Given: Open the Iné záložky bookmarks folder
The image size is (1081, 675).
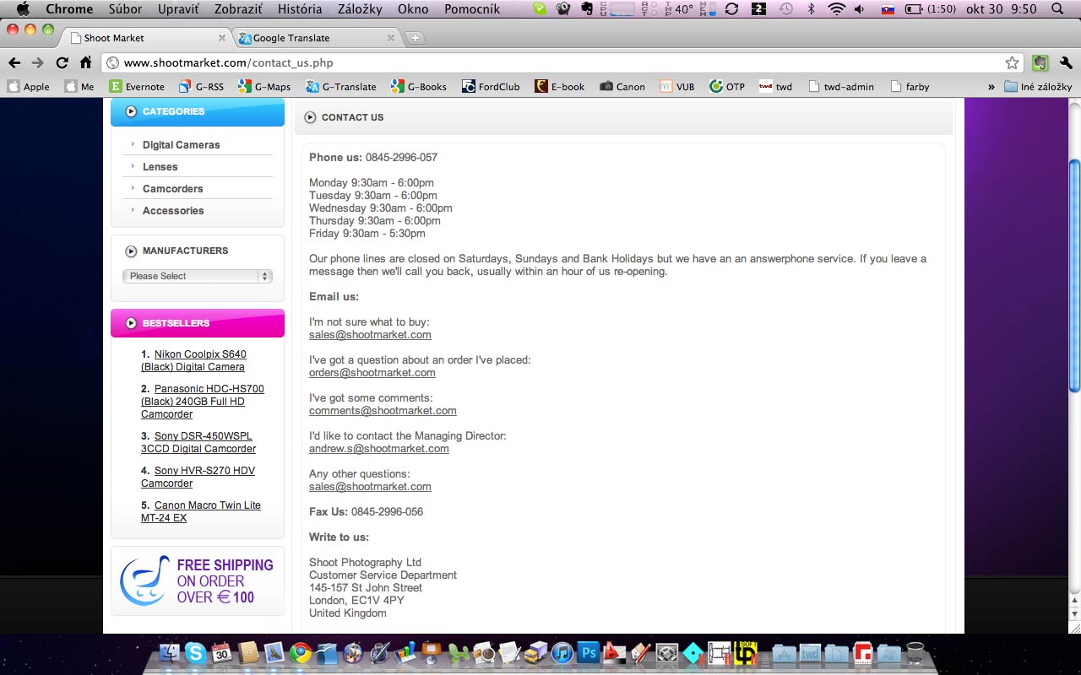Looking at the screenshot, I should pyautogui.click(x=1038, y=87).
